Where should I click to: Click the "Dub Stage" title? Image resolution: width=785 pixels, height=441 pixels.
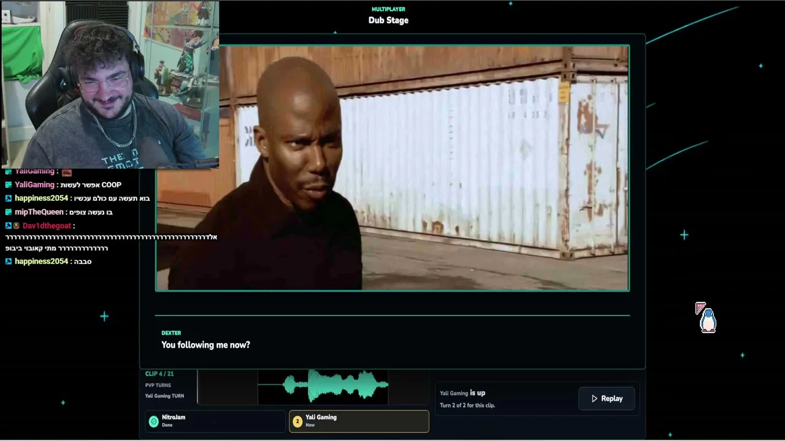click(x=388, y=20)
